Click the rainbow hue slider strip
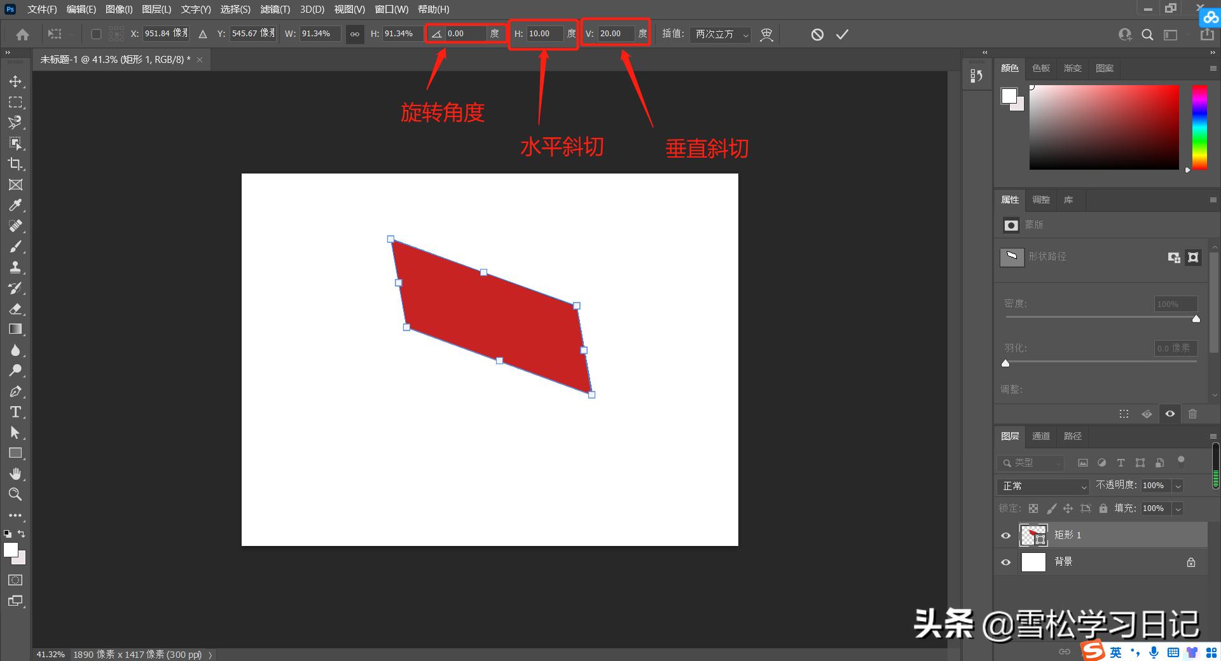 1199,127
